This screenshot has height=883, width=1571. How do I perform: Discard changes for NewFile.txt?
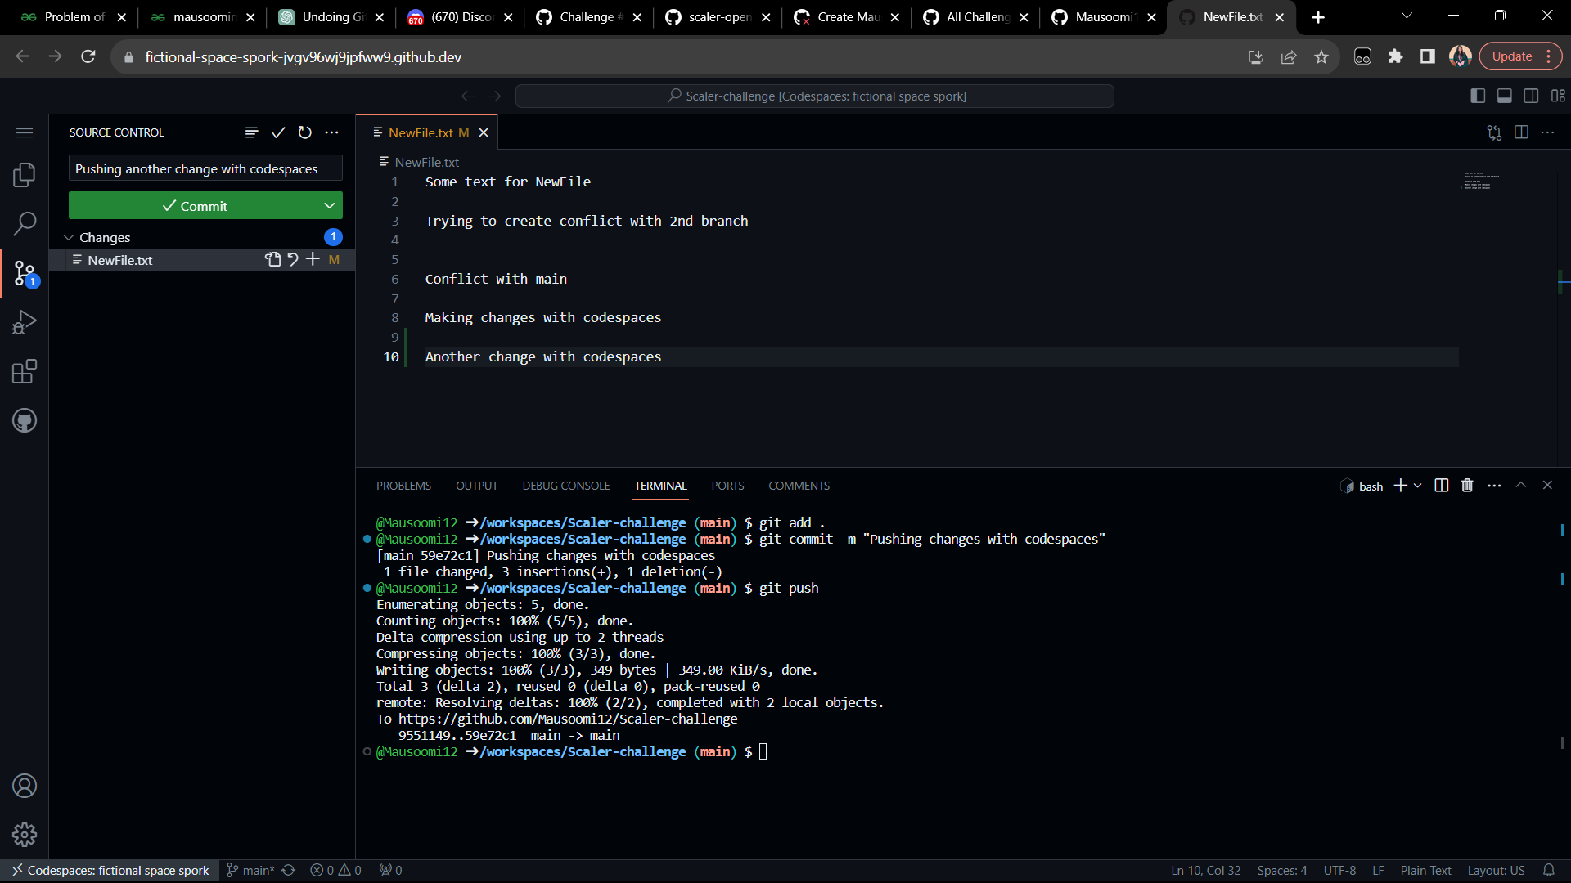point(293,259)
